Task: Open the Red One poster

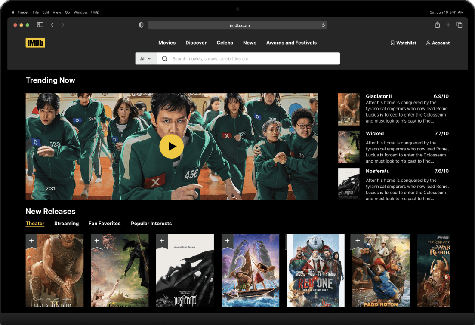Action: [x=315, y=270]
